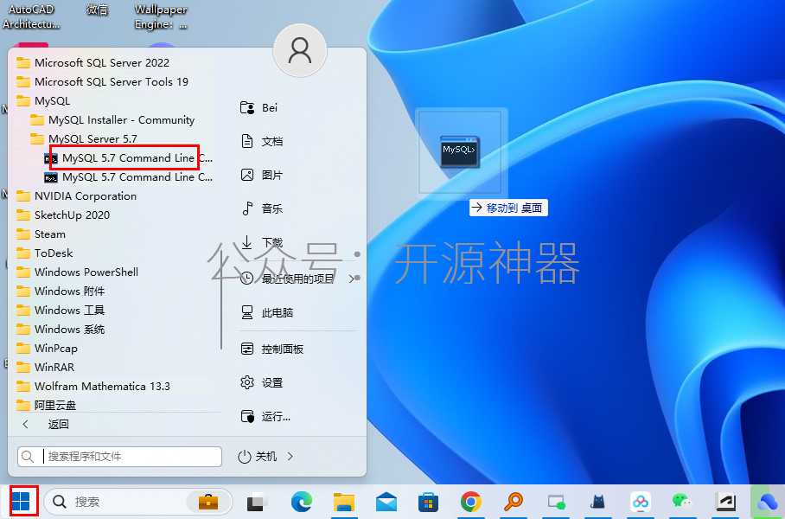
Task: Open the Windows 系统 folder
Action: click(x=60, y=330)
